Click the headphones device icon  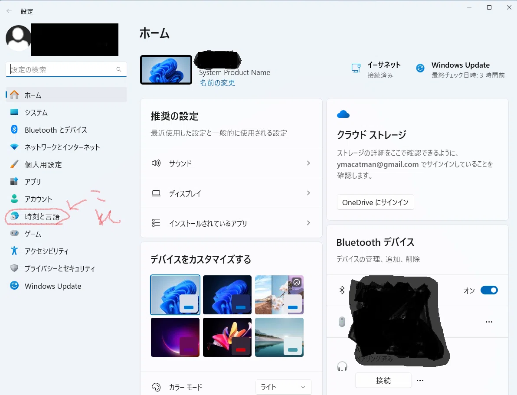(342, 366)
